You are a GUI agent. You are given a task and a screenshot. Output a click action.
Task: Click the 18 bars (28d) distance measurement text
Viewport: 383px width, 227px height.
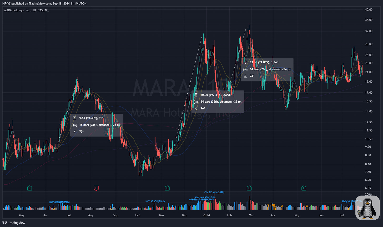99,125
